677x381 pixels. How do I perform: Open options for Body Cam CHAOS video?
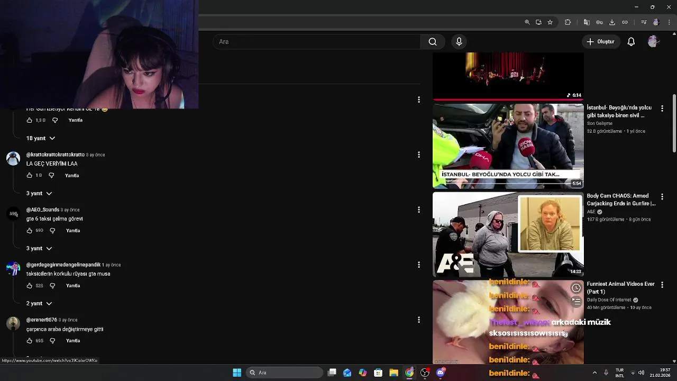[x=662, y=196]
